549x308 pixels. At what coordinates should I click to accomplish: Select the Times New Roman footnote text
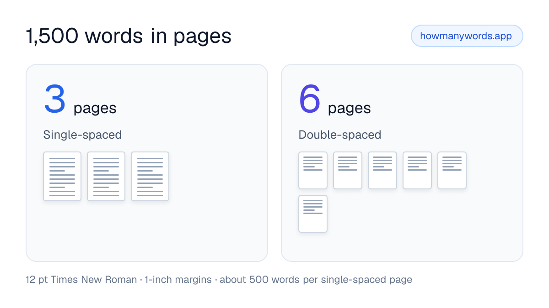219,280
